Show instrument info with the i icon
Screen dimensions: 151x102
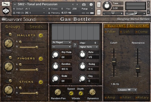click(x=91, y=5)
